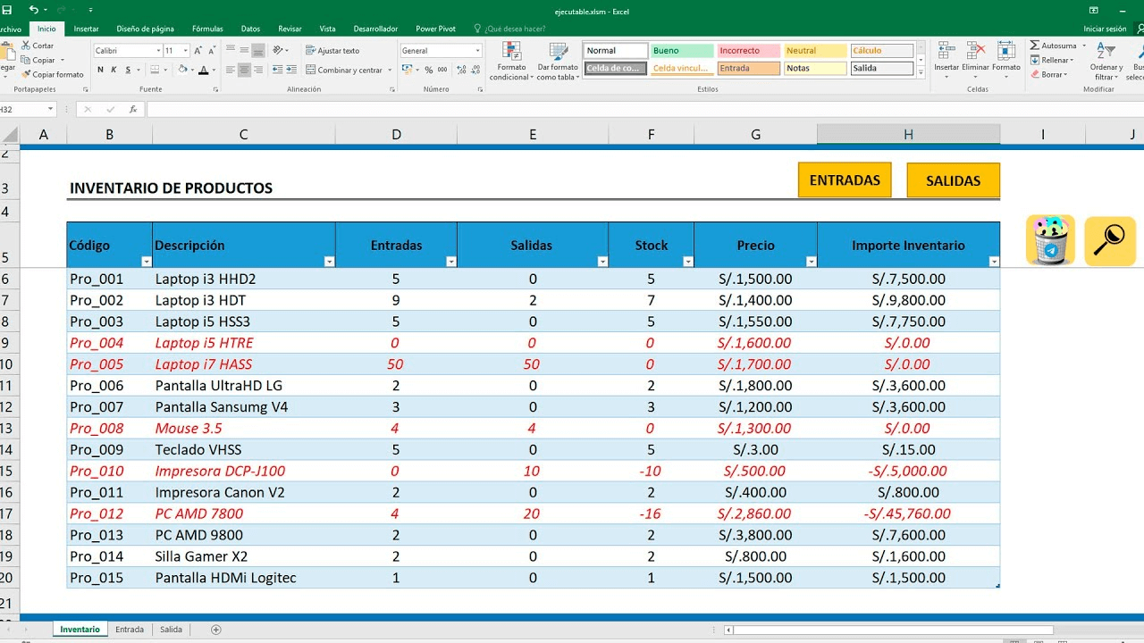Click the magnifier search icon on sheet
Screen dimensions: 1144x643
1110,241
